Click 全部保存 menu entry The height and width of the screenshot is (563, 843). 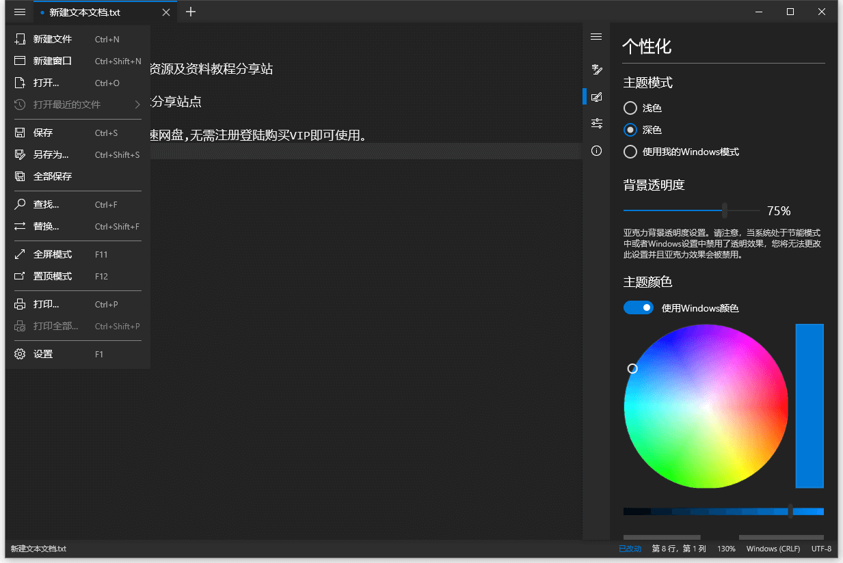77,177
